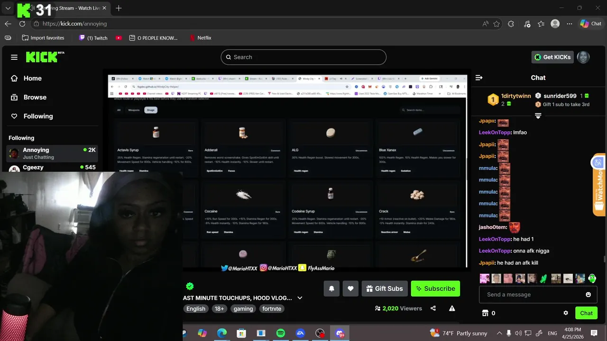
Task: Open the browser tab list dropdown
Action: tap(8, 8)
